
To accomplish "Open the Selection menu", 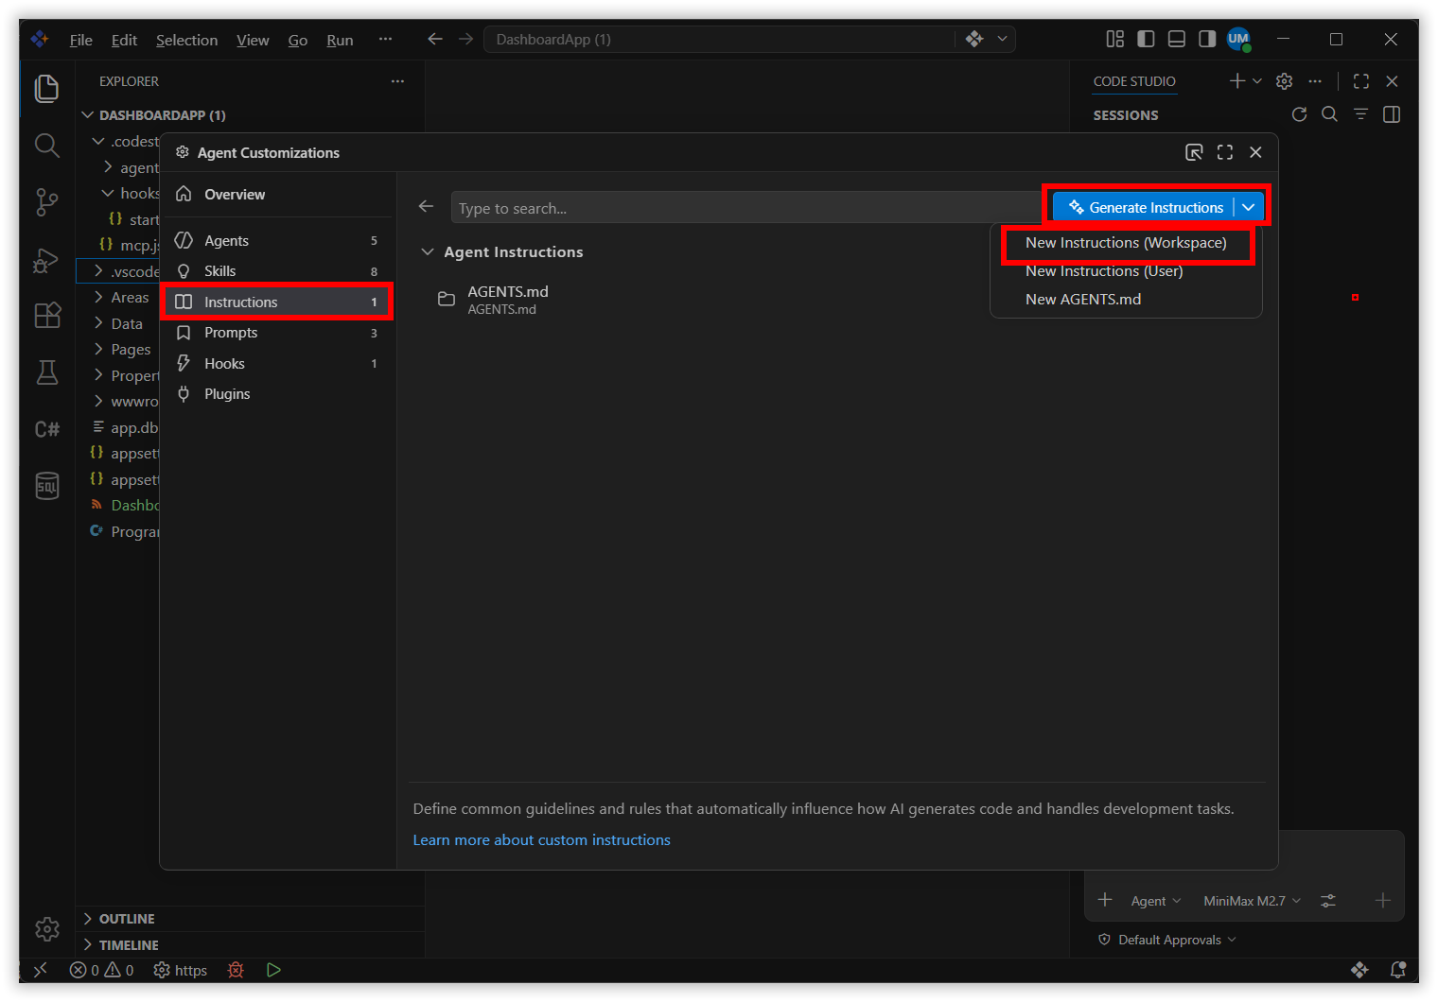I will (186, 40).
